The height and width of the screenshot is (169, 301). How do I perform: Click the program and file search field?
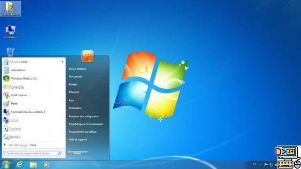33,154
